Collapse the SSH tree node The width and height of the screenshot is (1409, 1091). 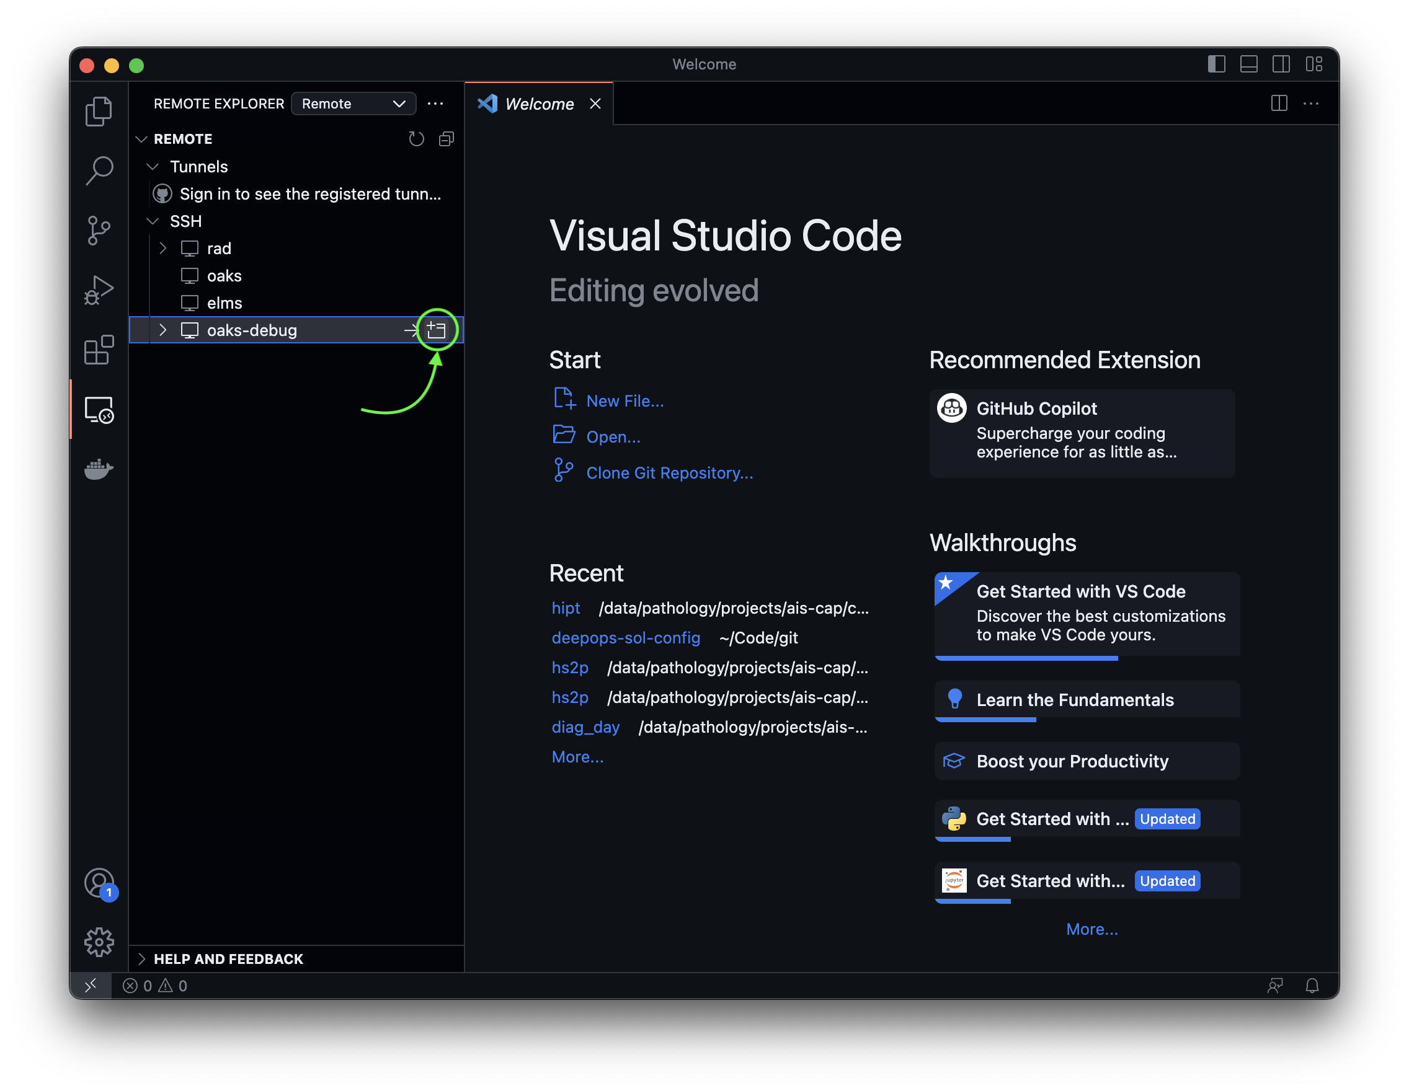pyautogui.click(x=153, y=221)
